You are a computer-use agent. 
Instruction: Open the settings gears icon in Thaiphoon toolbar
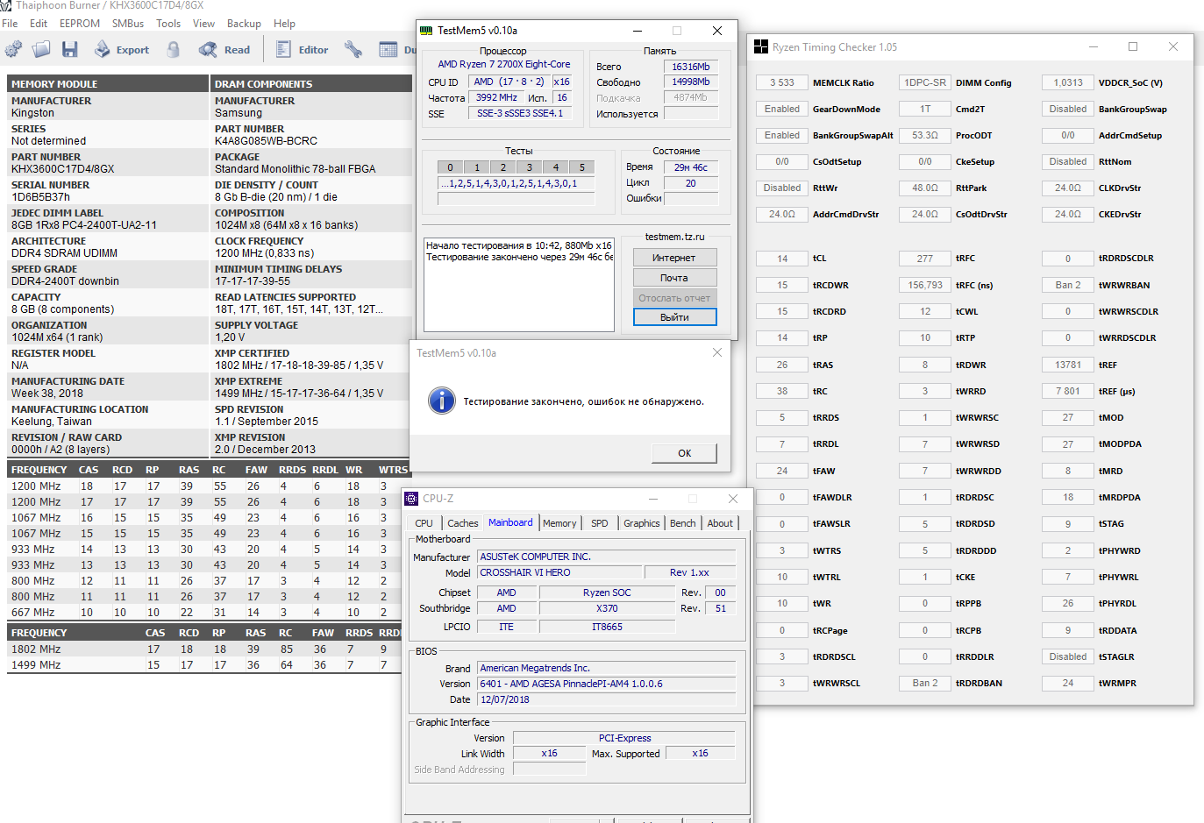pyautogui.click(x=14, y=50)
